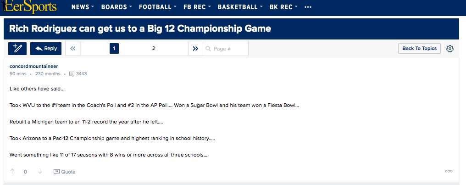Image resolution: width=466 pixels, height=185 pixels.
Task: Jump to first page double-arrow
Action: tap(72, 49)
